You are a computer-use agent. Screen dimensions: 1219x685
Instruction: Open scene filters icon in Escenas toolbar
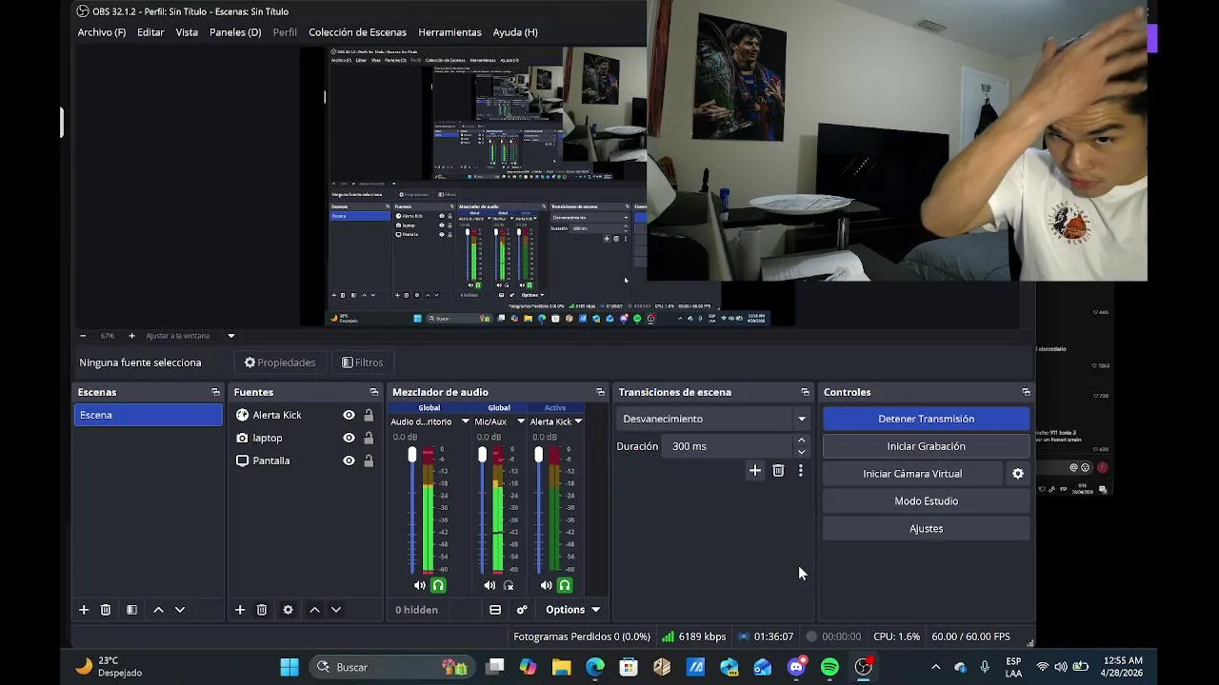[131, 610]
